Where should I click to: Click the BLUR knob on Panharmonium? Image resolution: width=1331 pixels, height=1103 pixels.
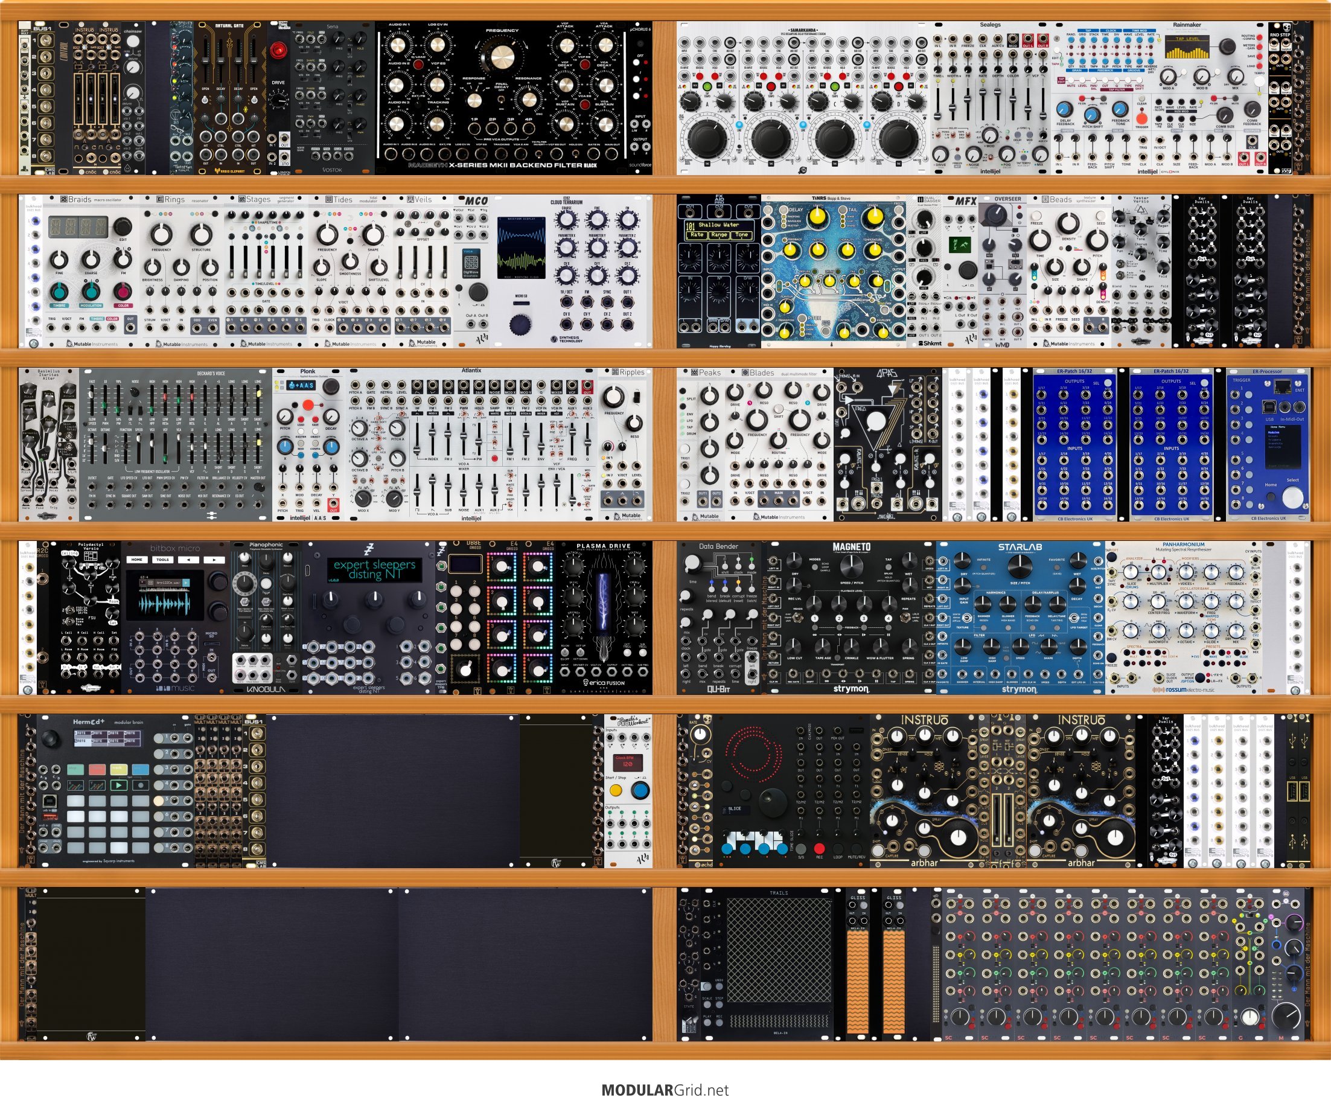1211,572
